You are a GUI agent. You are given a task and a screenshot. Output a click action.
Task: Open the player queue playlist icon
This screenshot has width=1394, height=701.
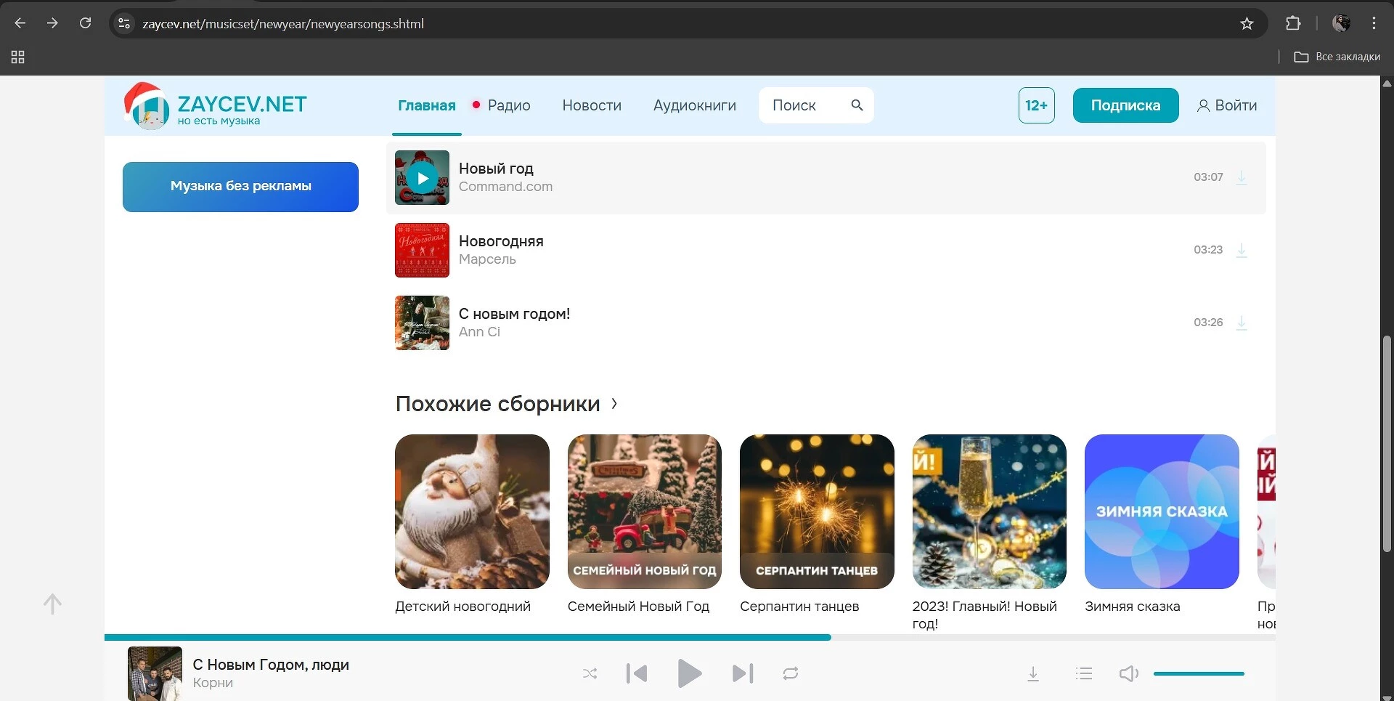[x=1083, y=674]
